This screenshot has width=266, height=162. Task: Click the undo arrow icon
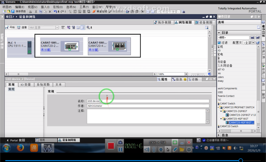55,12
